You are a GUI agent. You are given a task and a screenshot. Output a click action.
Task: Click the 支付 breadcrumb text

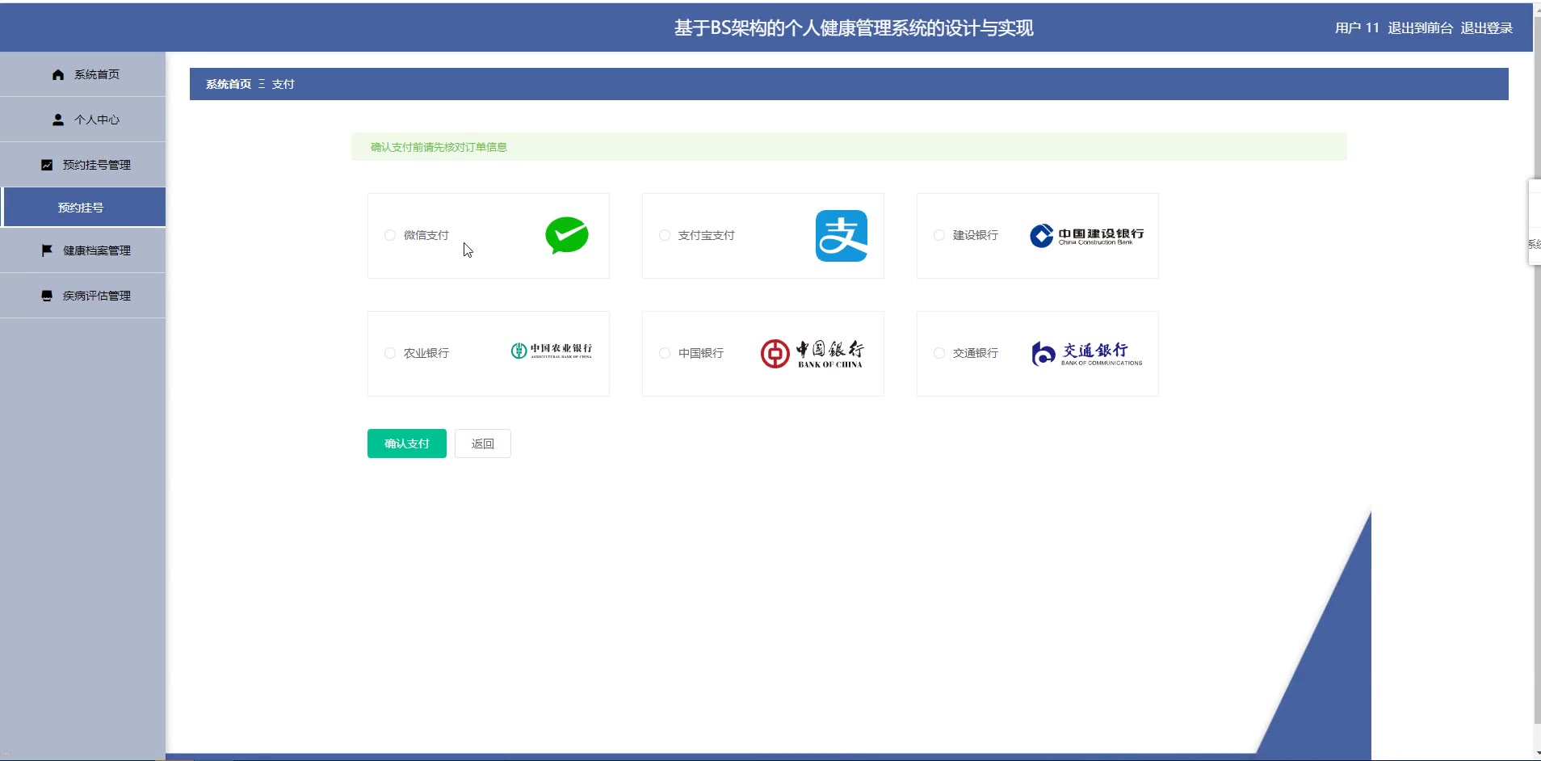283,84
